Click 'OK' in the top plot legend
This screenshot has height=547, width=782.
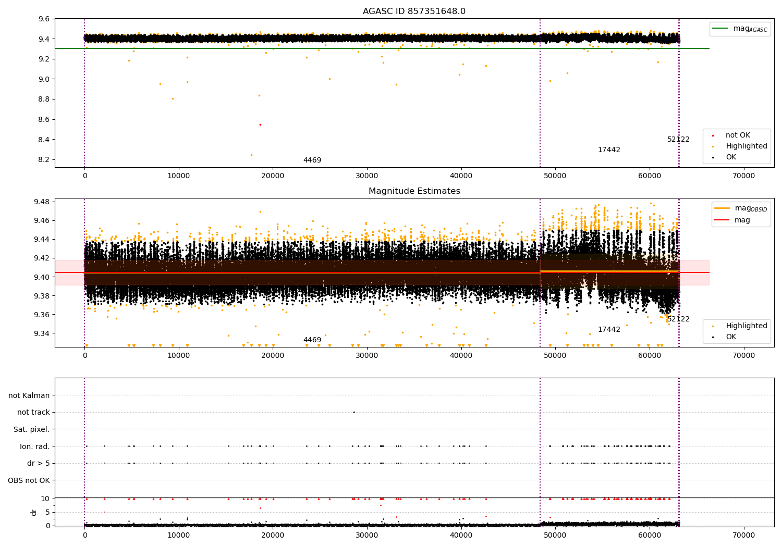pyautogui.click(x=731, y=157)
